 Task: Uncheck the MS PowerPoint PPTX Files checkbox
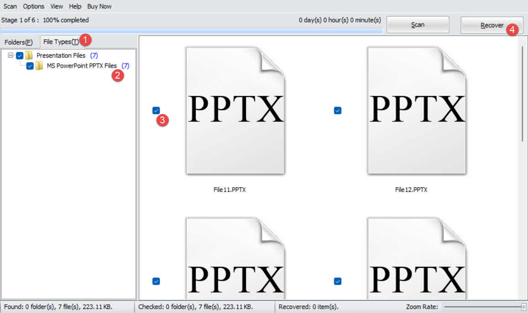30,66
